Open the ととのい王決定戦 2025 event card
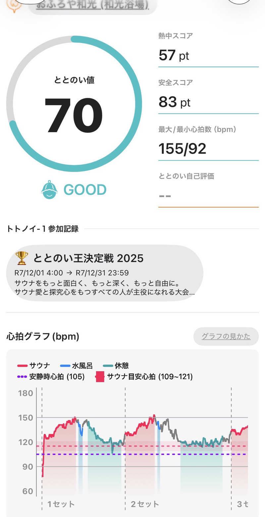Screen dimensions: 265x517 105,273
